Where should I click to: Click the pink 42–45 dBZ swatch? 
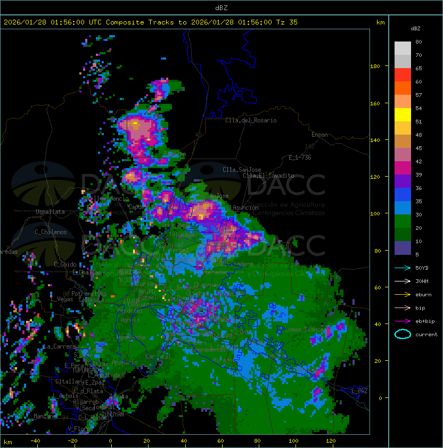click(x=403, y=155)
